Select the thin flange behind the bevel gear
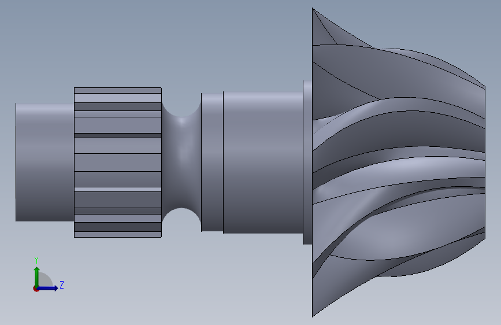This screenshot has height=325, width=501. tap(307, 162)
